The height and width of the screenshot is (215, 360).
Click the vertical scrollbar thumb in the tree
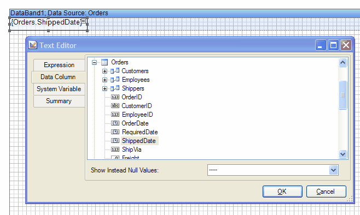(343, 95)
